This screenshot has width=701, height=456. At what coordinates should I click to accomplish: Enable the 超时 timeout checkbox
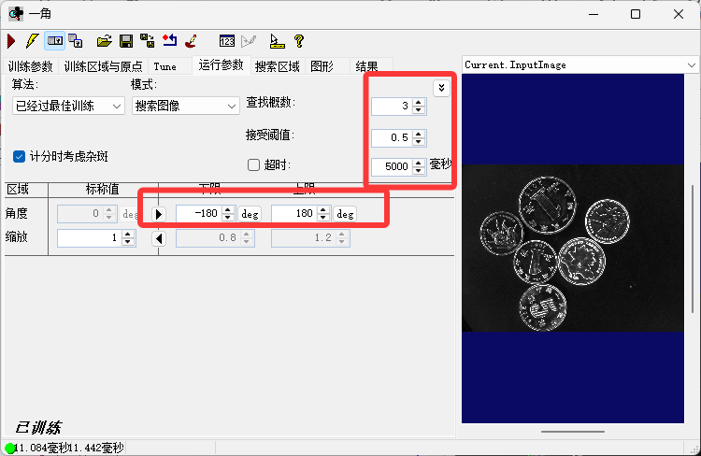coord(253,165)
